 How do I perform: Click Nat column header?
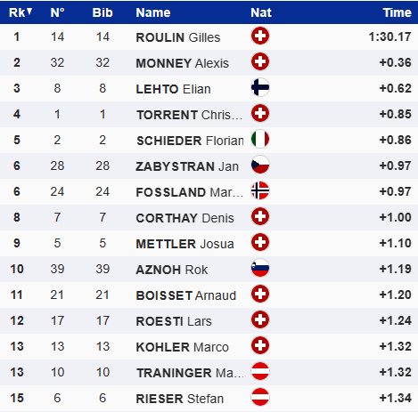[x=261, y=12]
